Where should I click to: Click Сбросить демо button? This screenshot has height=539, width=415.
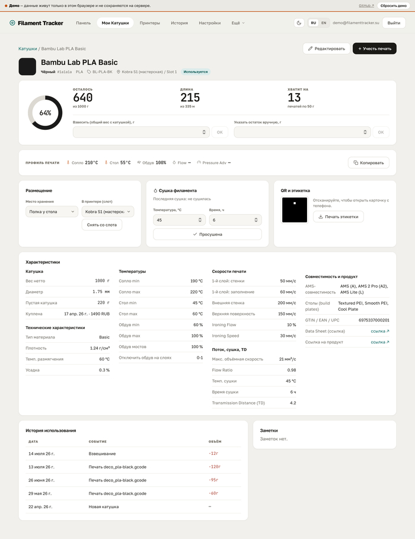393,6
